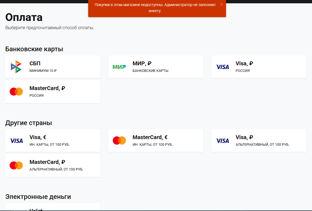Click the MasterCard euro card logo

[x=119, y=140]
